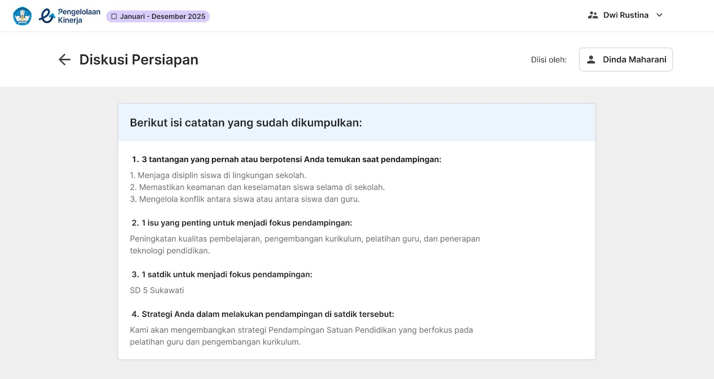Click the person icon in Dinda Maharani button
Screen dimensions: 714x379
(591, 59)
